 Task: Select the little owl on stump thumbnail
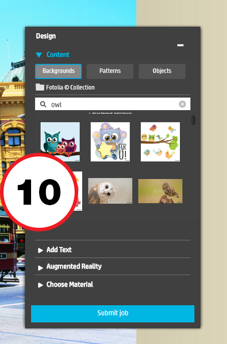coord(160,191)
